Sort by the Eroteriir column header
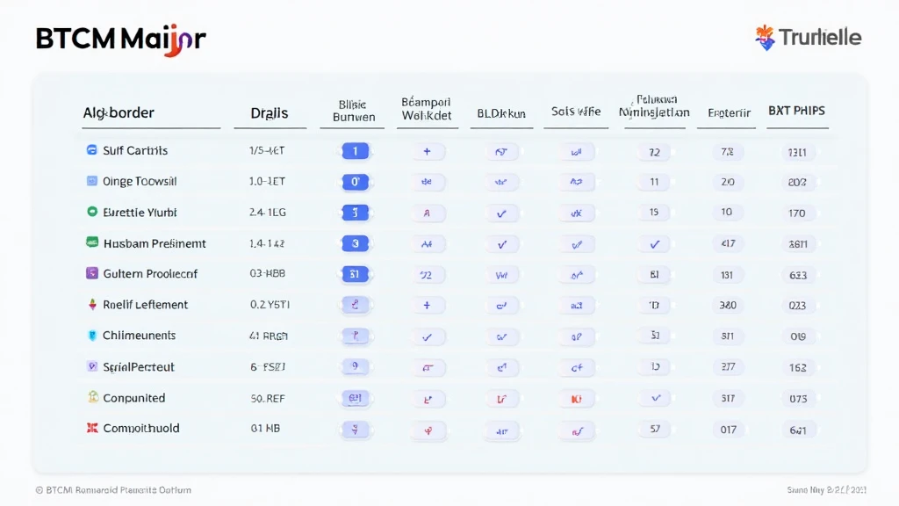Screen dimensions: 899x506 (x=729, y=113)
